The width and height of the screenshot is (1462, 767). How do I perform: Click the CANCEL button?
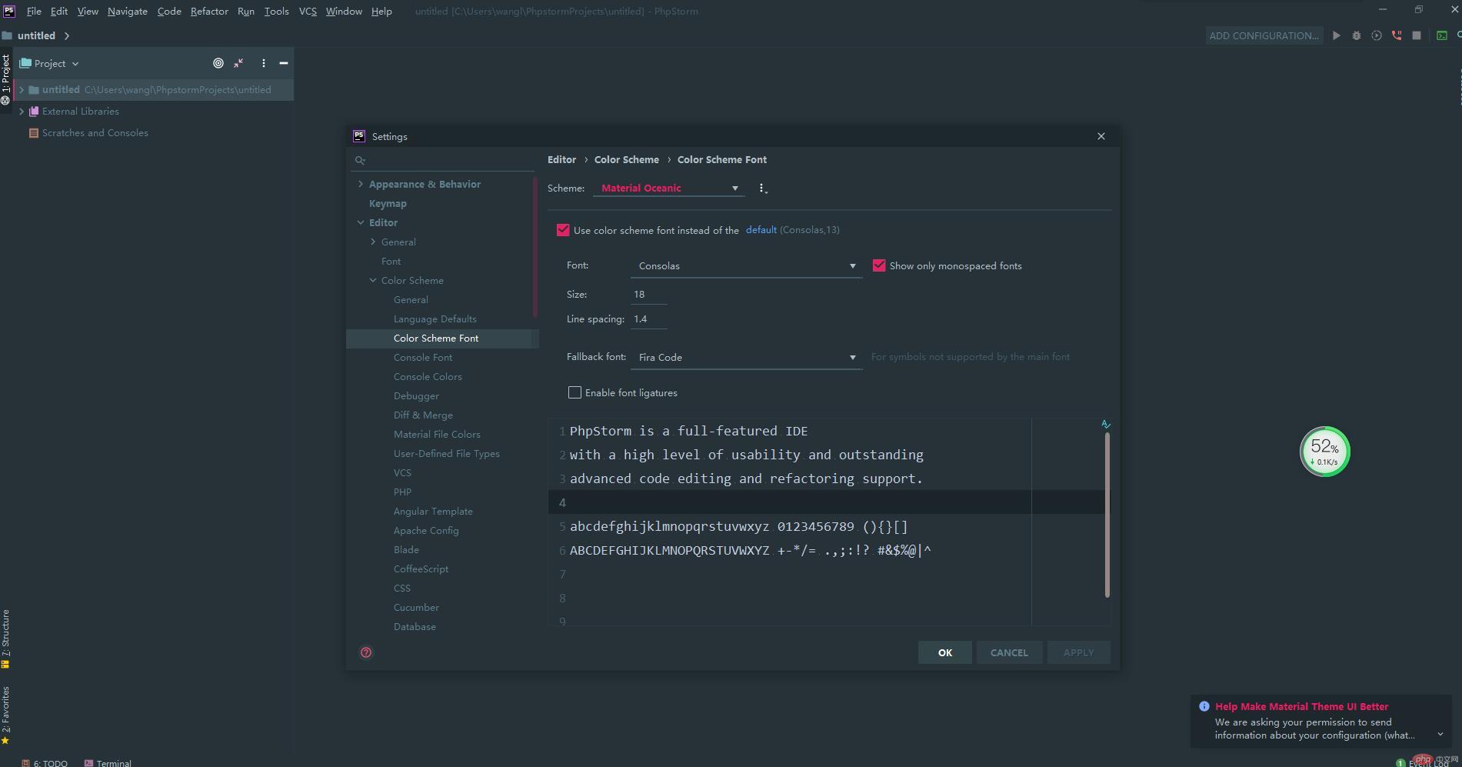pos(1009,652)
